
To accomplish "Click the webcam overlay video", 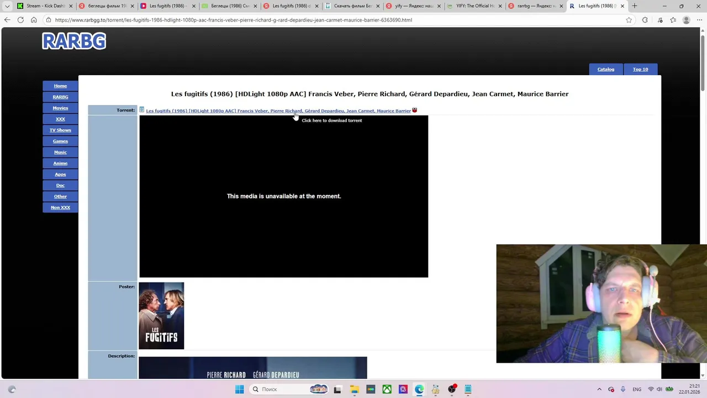I will [x=601, y=303].
